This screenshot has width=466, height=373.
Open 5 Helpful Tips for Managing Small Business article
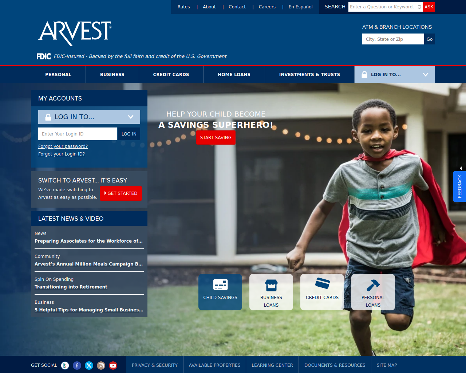click(x=89, y=310)
